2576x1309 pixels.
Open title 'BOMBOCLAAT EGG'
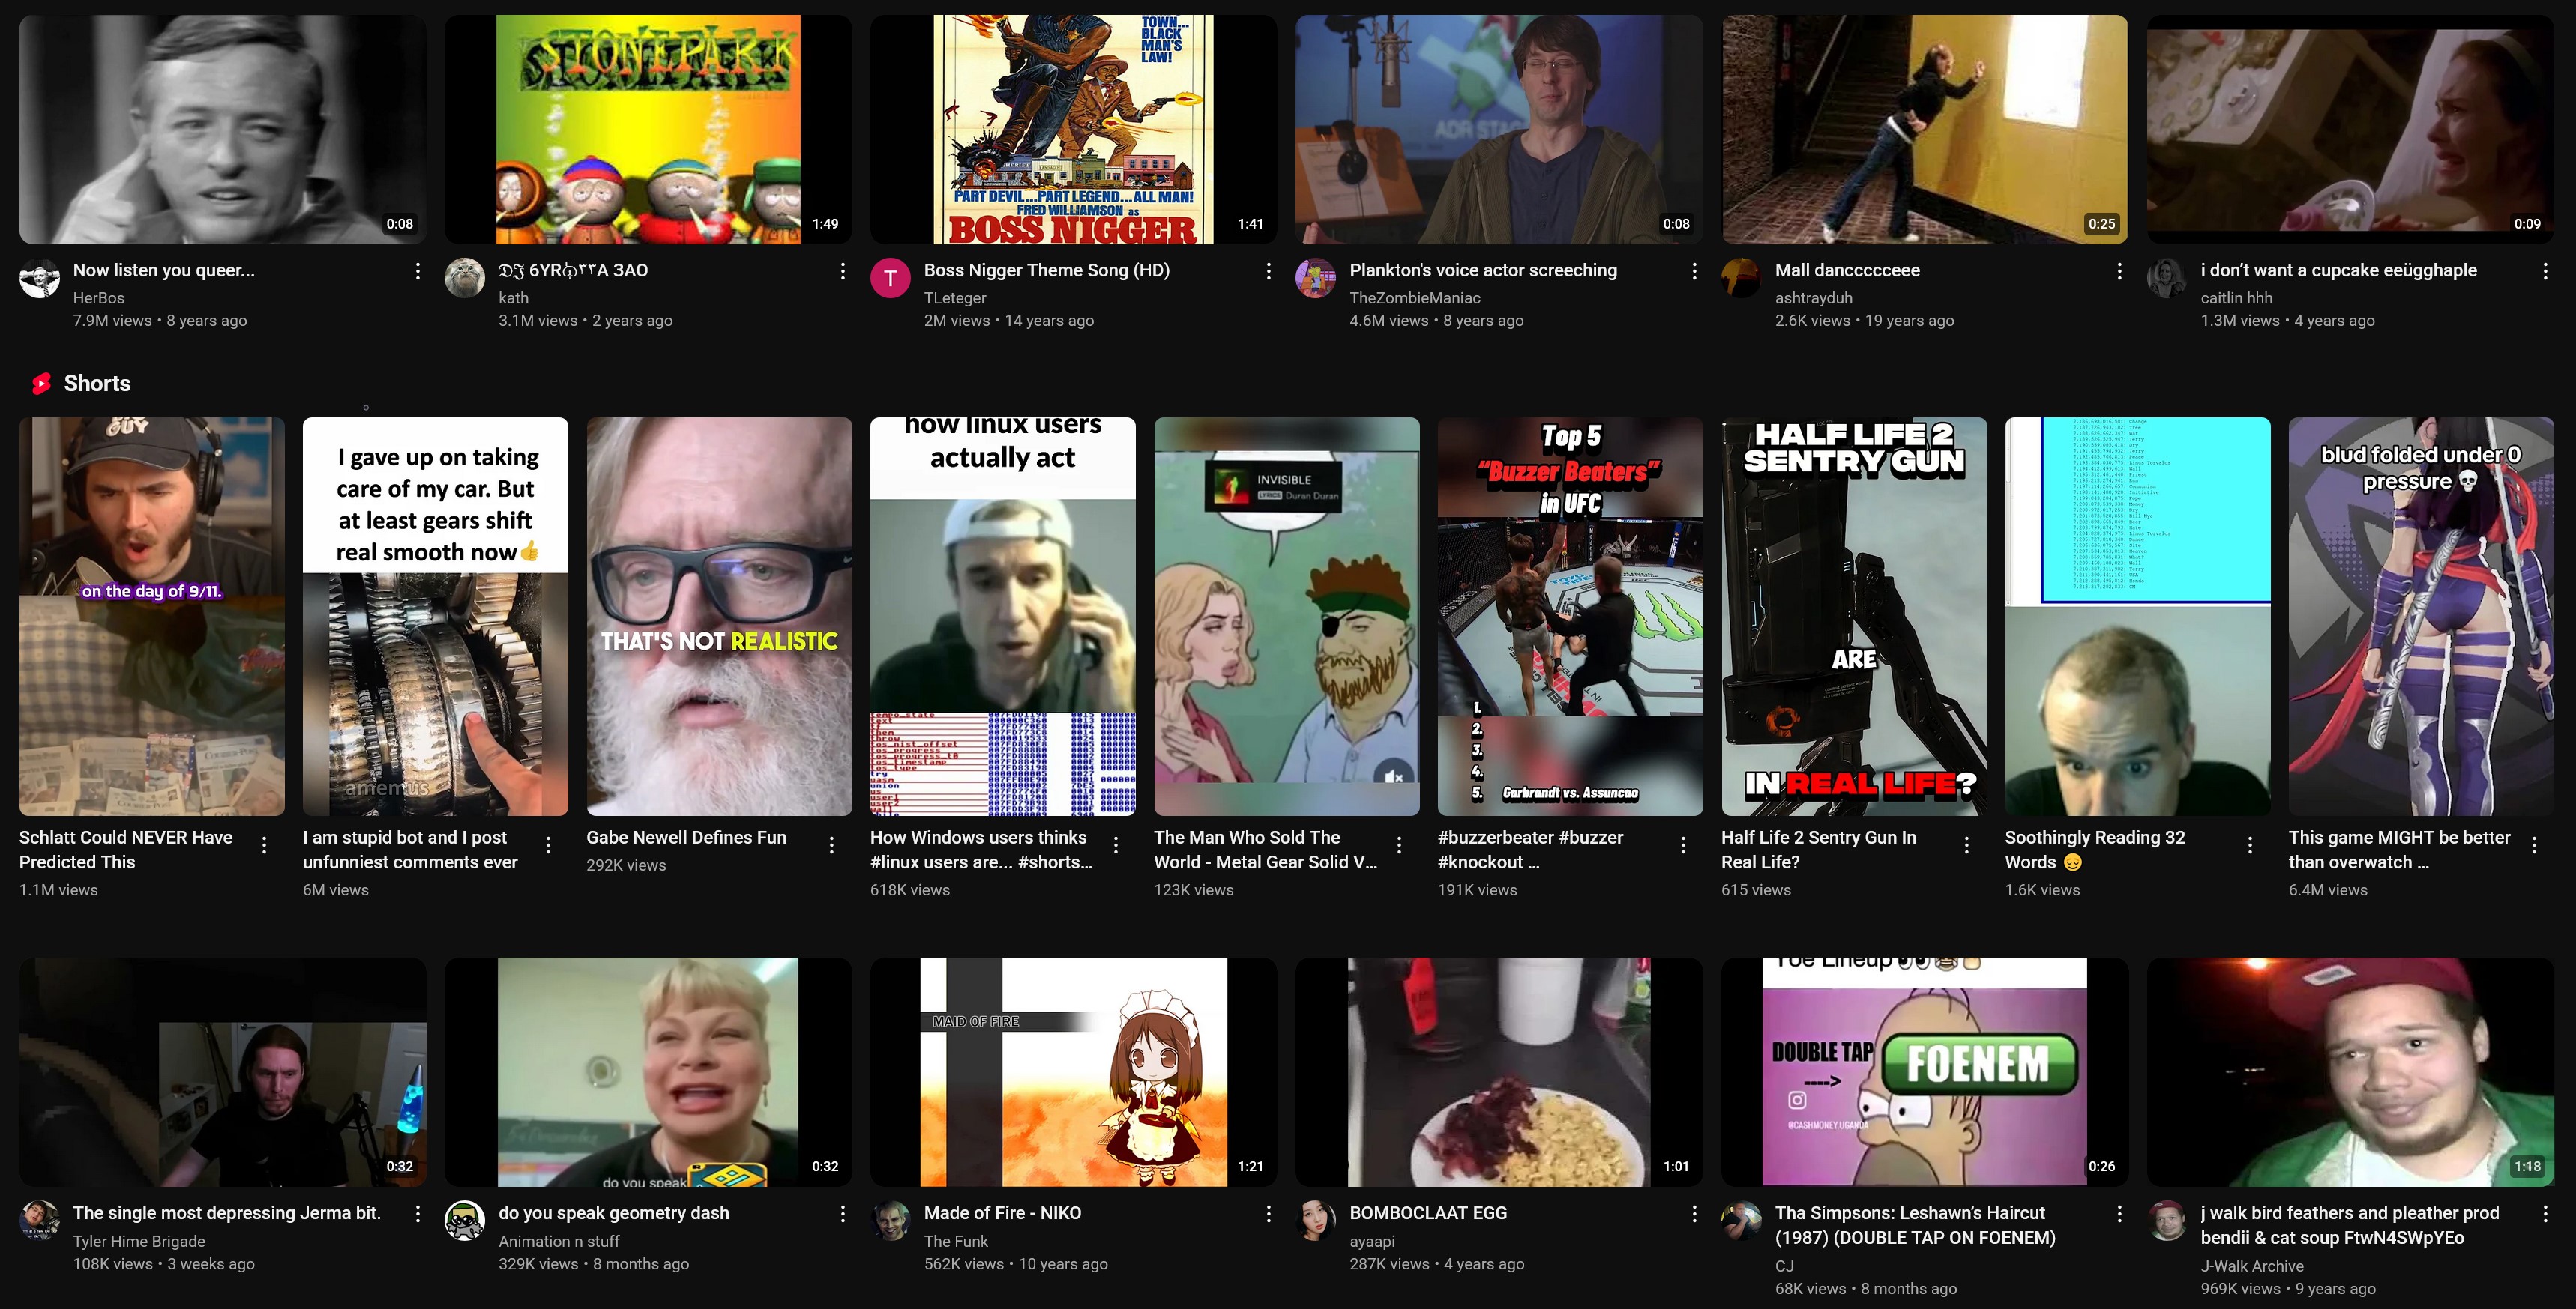pyautogui.click(x=1428, y=1212)
